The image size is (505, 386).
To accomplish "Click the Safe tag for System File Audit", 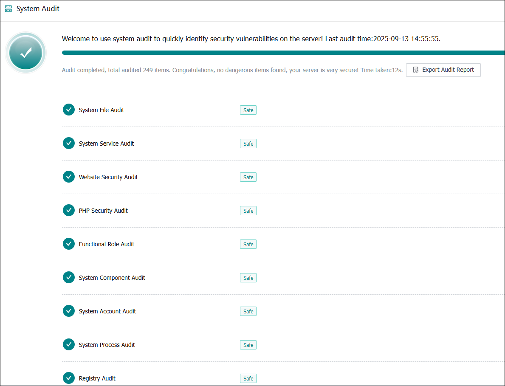I will coord(248,110).
